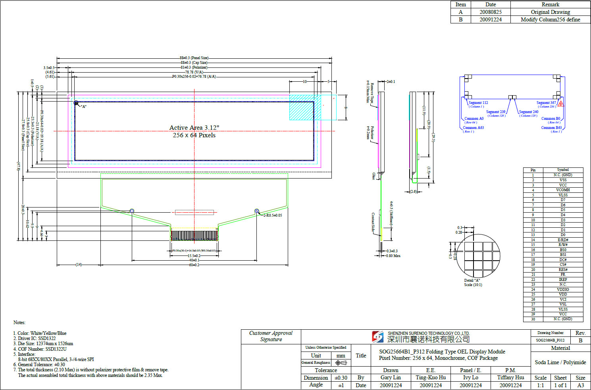Select the Soda Lime / Polyimide material cell
The width and height of the screenshot is (591, 390).
coord(560,362)
